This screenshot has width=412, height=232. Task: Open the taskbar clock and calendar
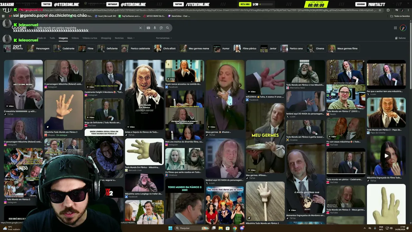click(x=400, y=228)
